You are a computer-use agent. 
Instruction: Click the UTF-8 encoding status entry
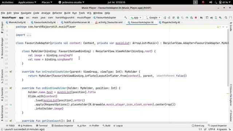[x=212, y=130]
